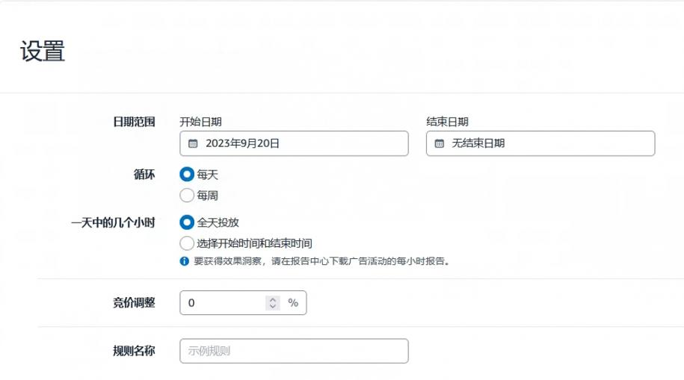Click the 结束日期 label above the date field

pyautogui.click(x=447, y=122)
